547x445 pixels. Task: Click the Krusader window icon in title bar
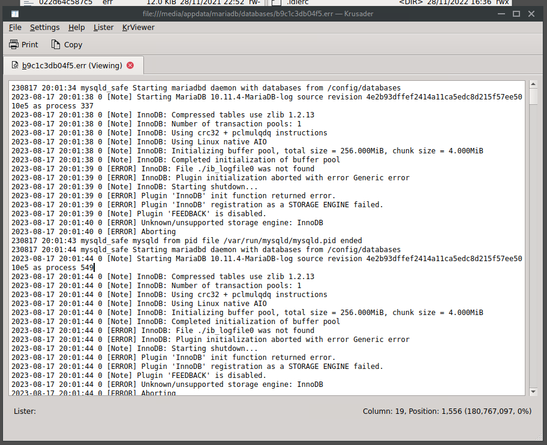(14, 14)
